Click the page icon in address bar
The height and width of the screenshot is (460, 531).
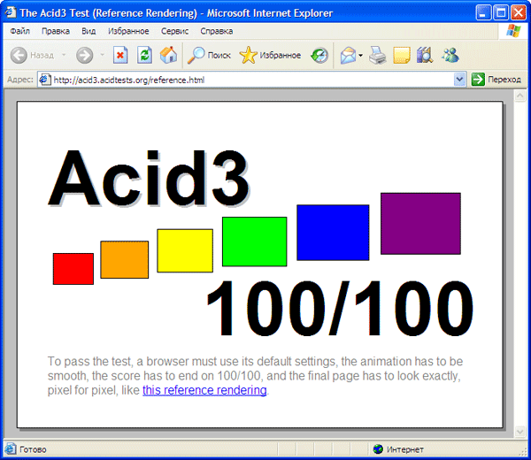pyautogui.click(x=45, y=80)
